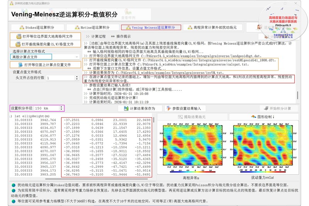Click the 头文件占住的行数 value field
This screenshot has width=309, height=206.
61,78
